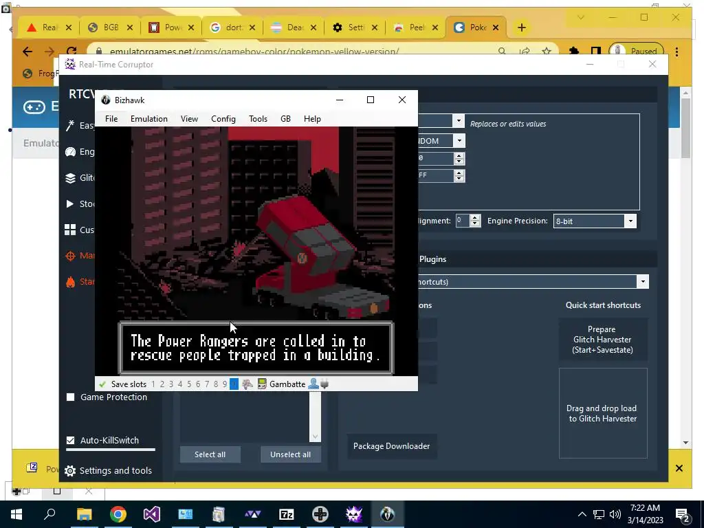Switch to the BGB browser tab

pyautogui.click(x=111, y=27)
